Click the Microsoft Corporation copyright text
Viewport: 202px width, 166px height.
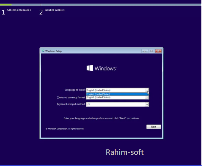[65, 129]
